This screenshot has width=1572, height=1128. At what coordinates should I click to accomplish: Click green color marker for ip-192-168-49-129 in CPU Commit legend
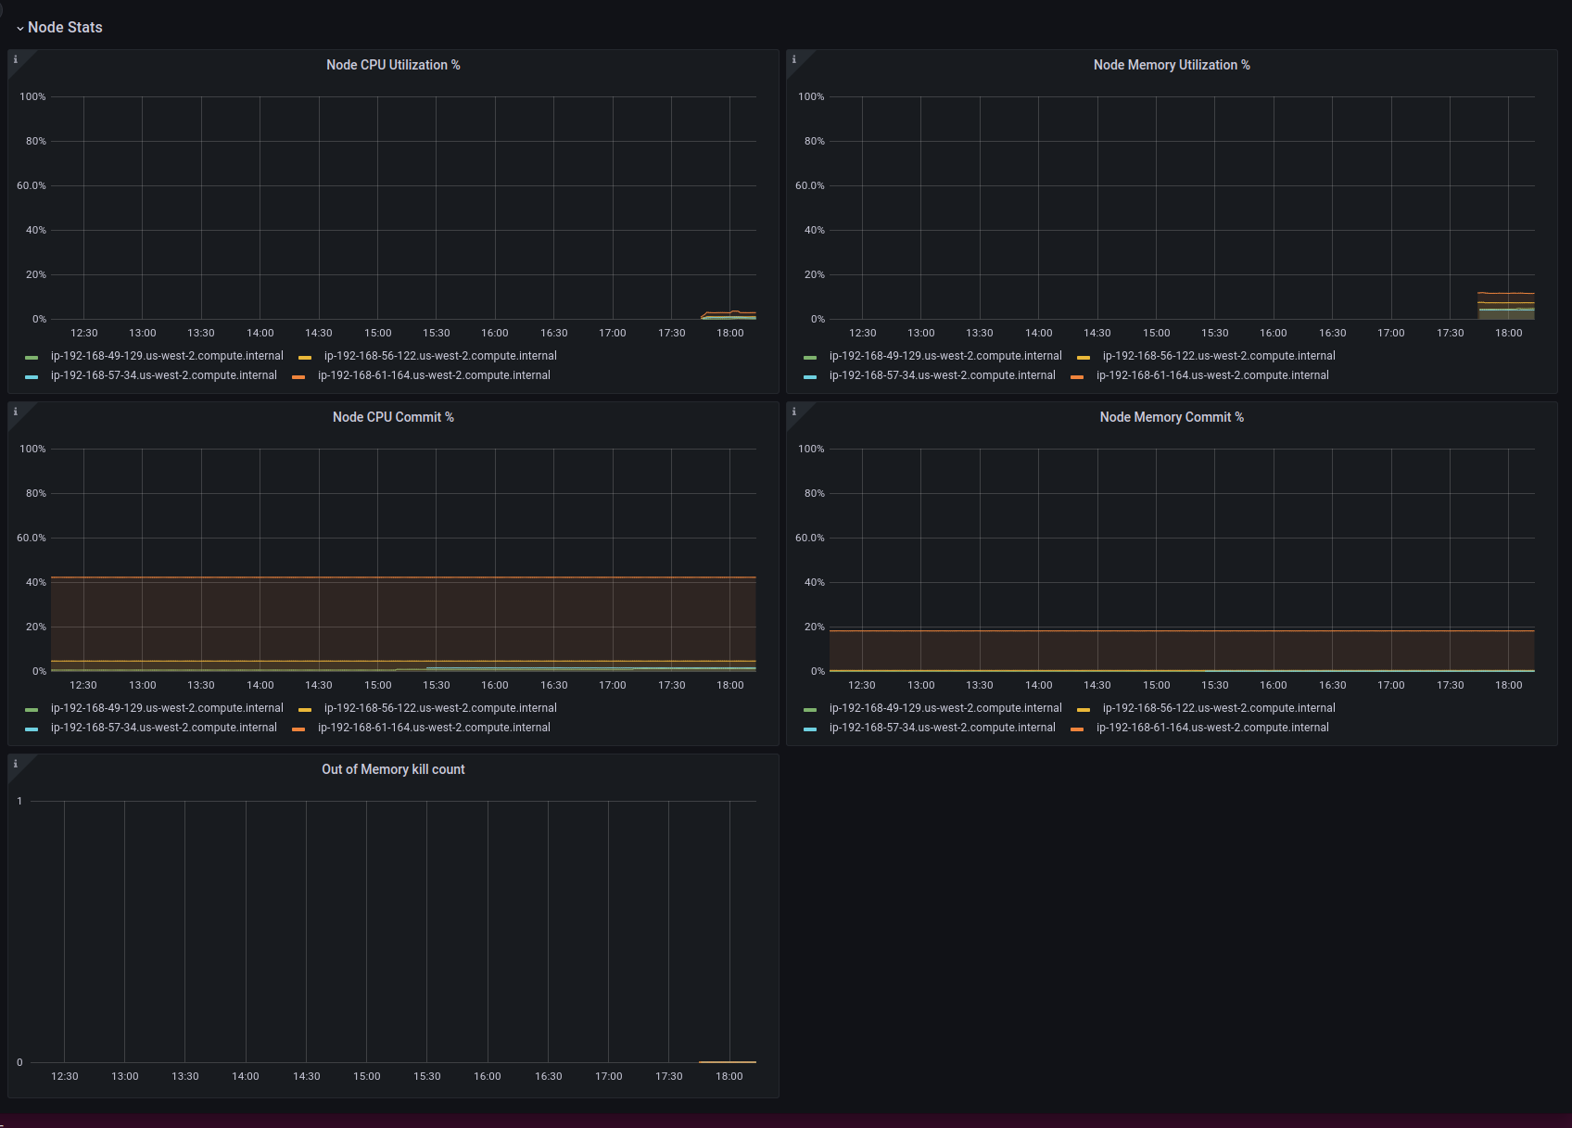tap(32, 707)
